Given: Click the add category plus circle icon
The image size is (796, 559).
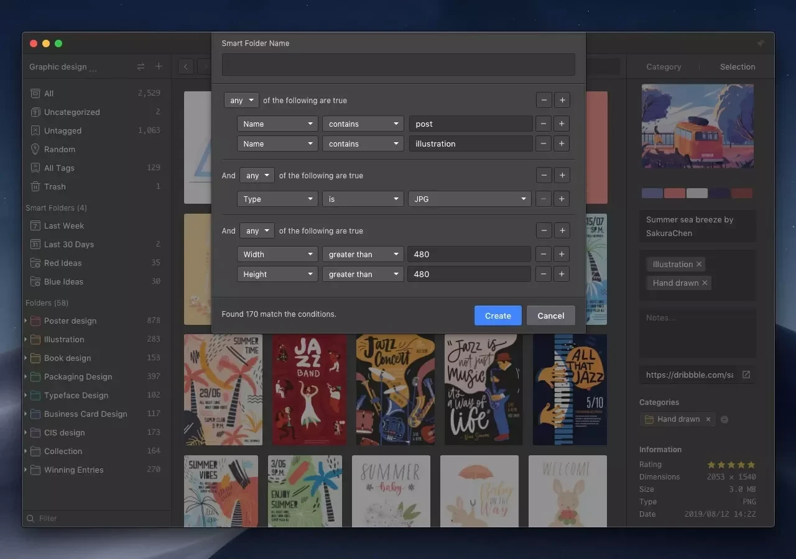Looking at the screenshot, I should click(x=724, y=419).
